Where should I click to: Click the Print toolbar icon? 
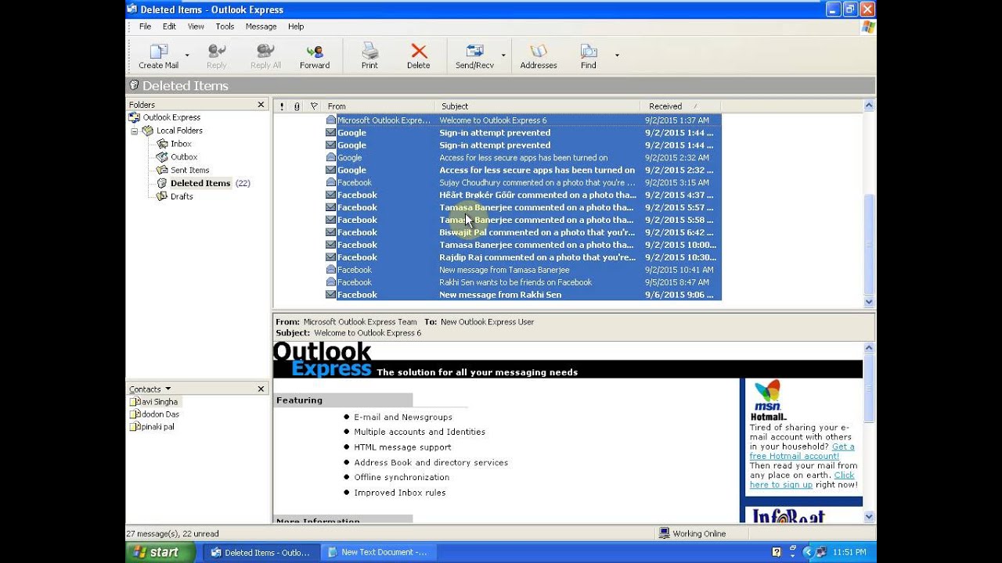coord(369,52)
